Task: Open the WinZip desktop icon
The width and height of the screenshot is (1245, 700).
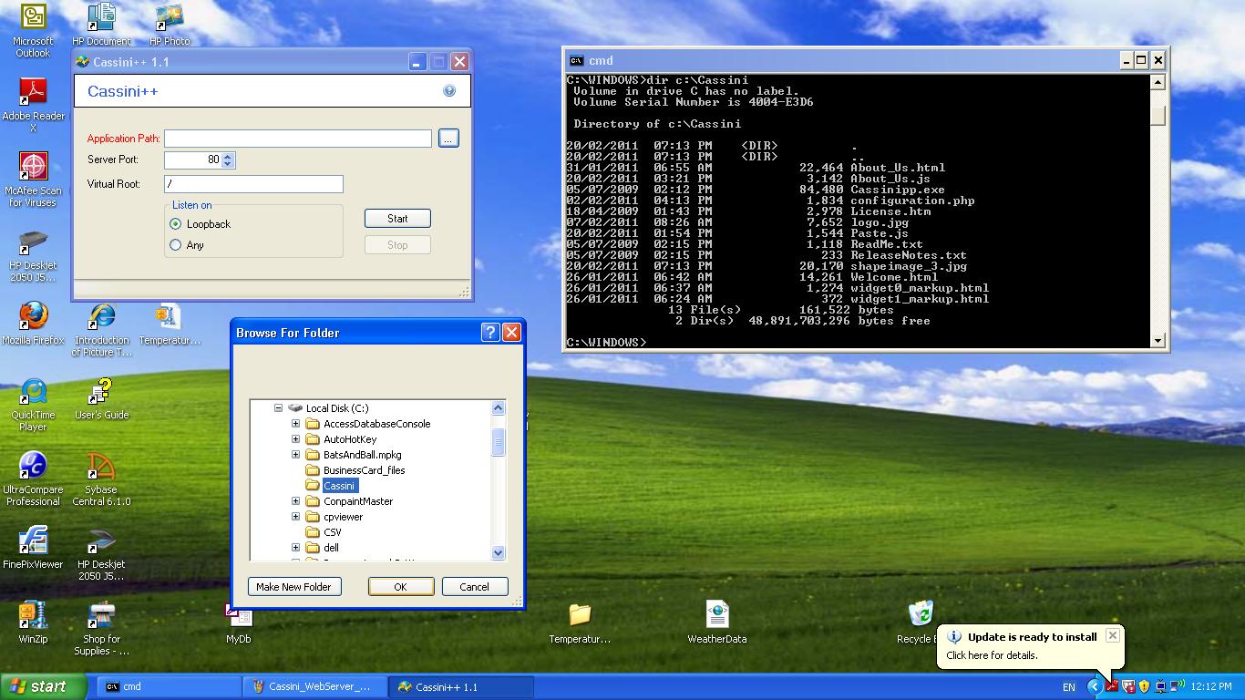Action: point(33,615)
